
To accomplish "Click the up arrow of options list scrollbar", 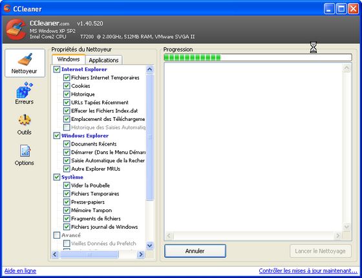I will pos(149,69).
